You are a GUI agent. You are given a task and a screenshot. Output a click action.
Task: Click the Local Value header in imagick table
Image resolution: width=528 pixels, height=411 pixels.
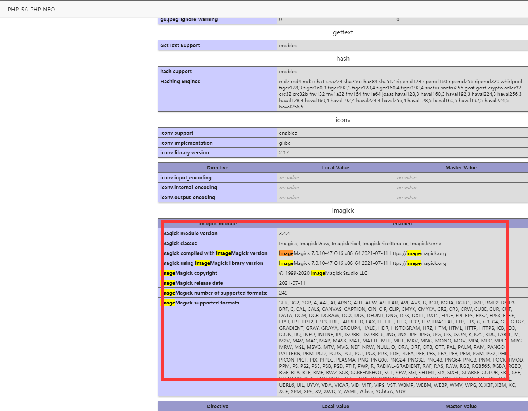[x=335, y=407]
